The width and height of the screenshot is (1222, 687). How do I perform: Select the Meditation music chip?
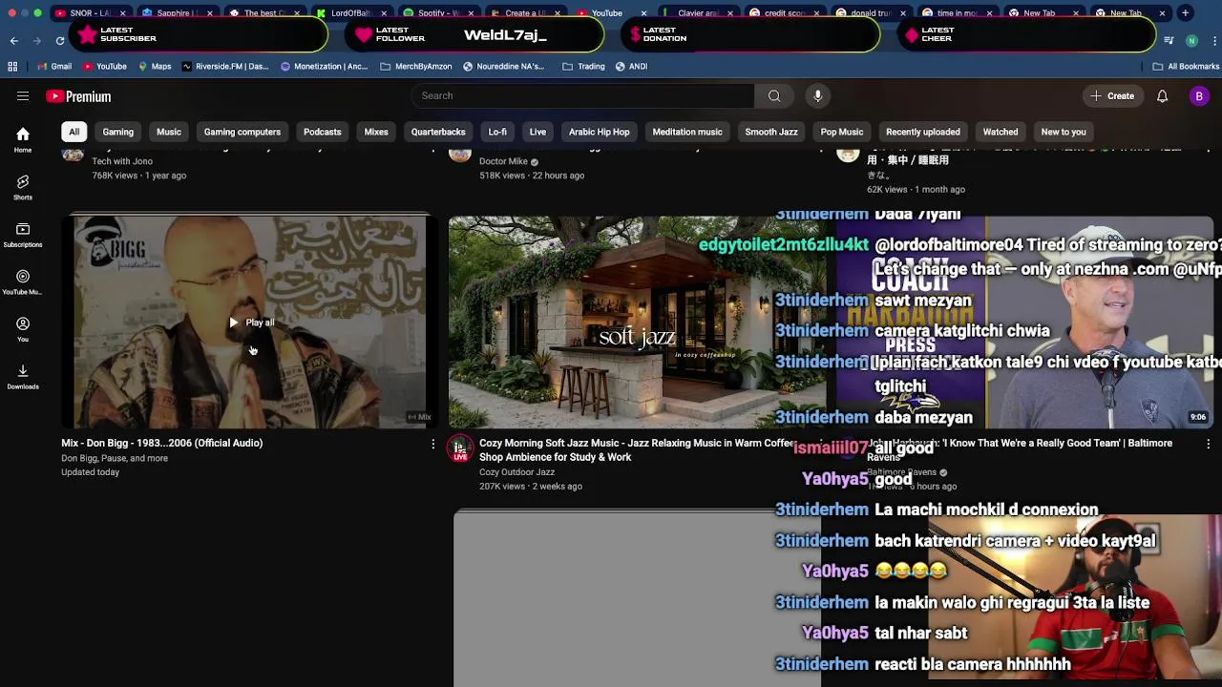click(x=687, y=132)
